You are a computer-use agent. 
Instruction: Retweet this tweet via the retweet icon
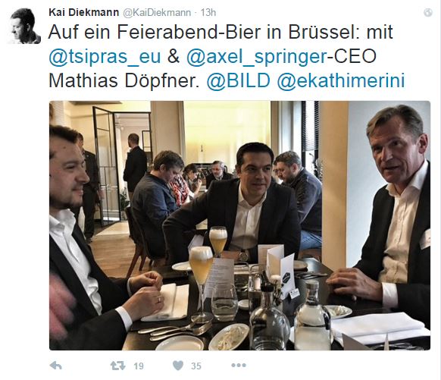tap(118, 366)
